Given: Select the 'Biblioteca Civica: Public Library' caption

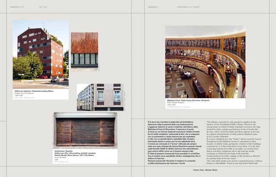Looking at the screenshot, I should click(188, 100).
